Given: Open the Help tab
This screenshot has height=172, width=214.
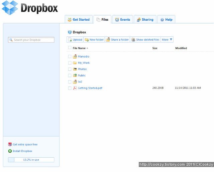Looking at the screenshot, I should (x=166, y=19).
